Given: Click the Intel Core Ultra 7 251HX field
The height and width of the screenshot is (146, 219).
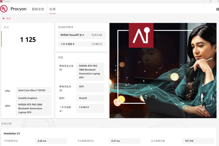Looking at the screenshot, I should [x=33, y=90].
